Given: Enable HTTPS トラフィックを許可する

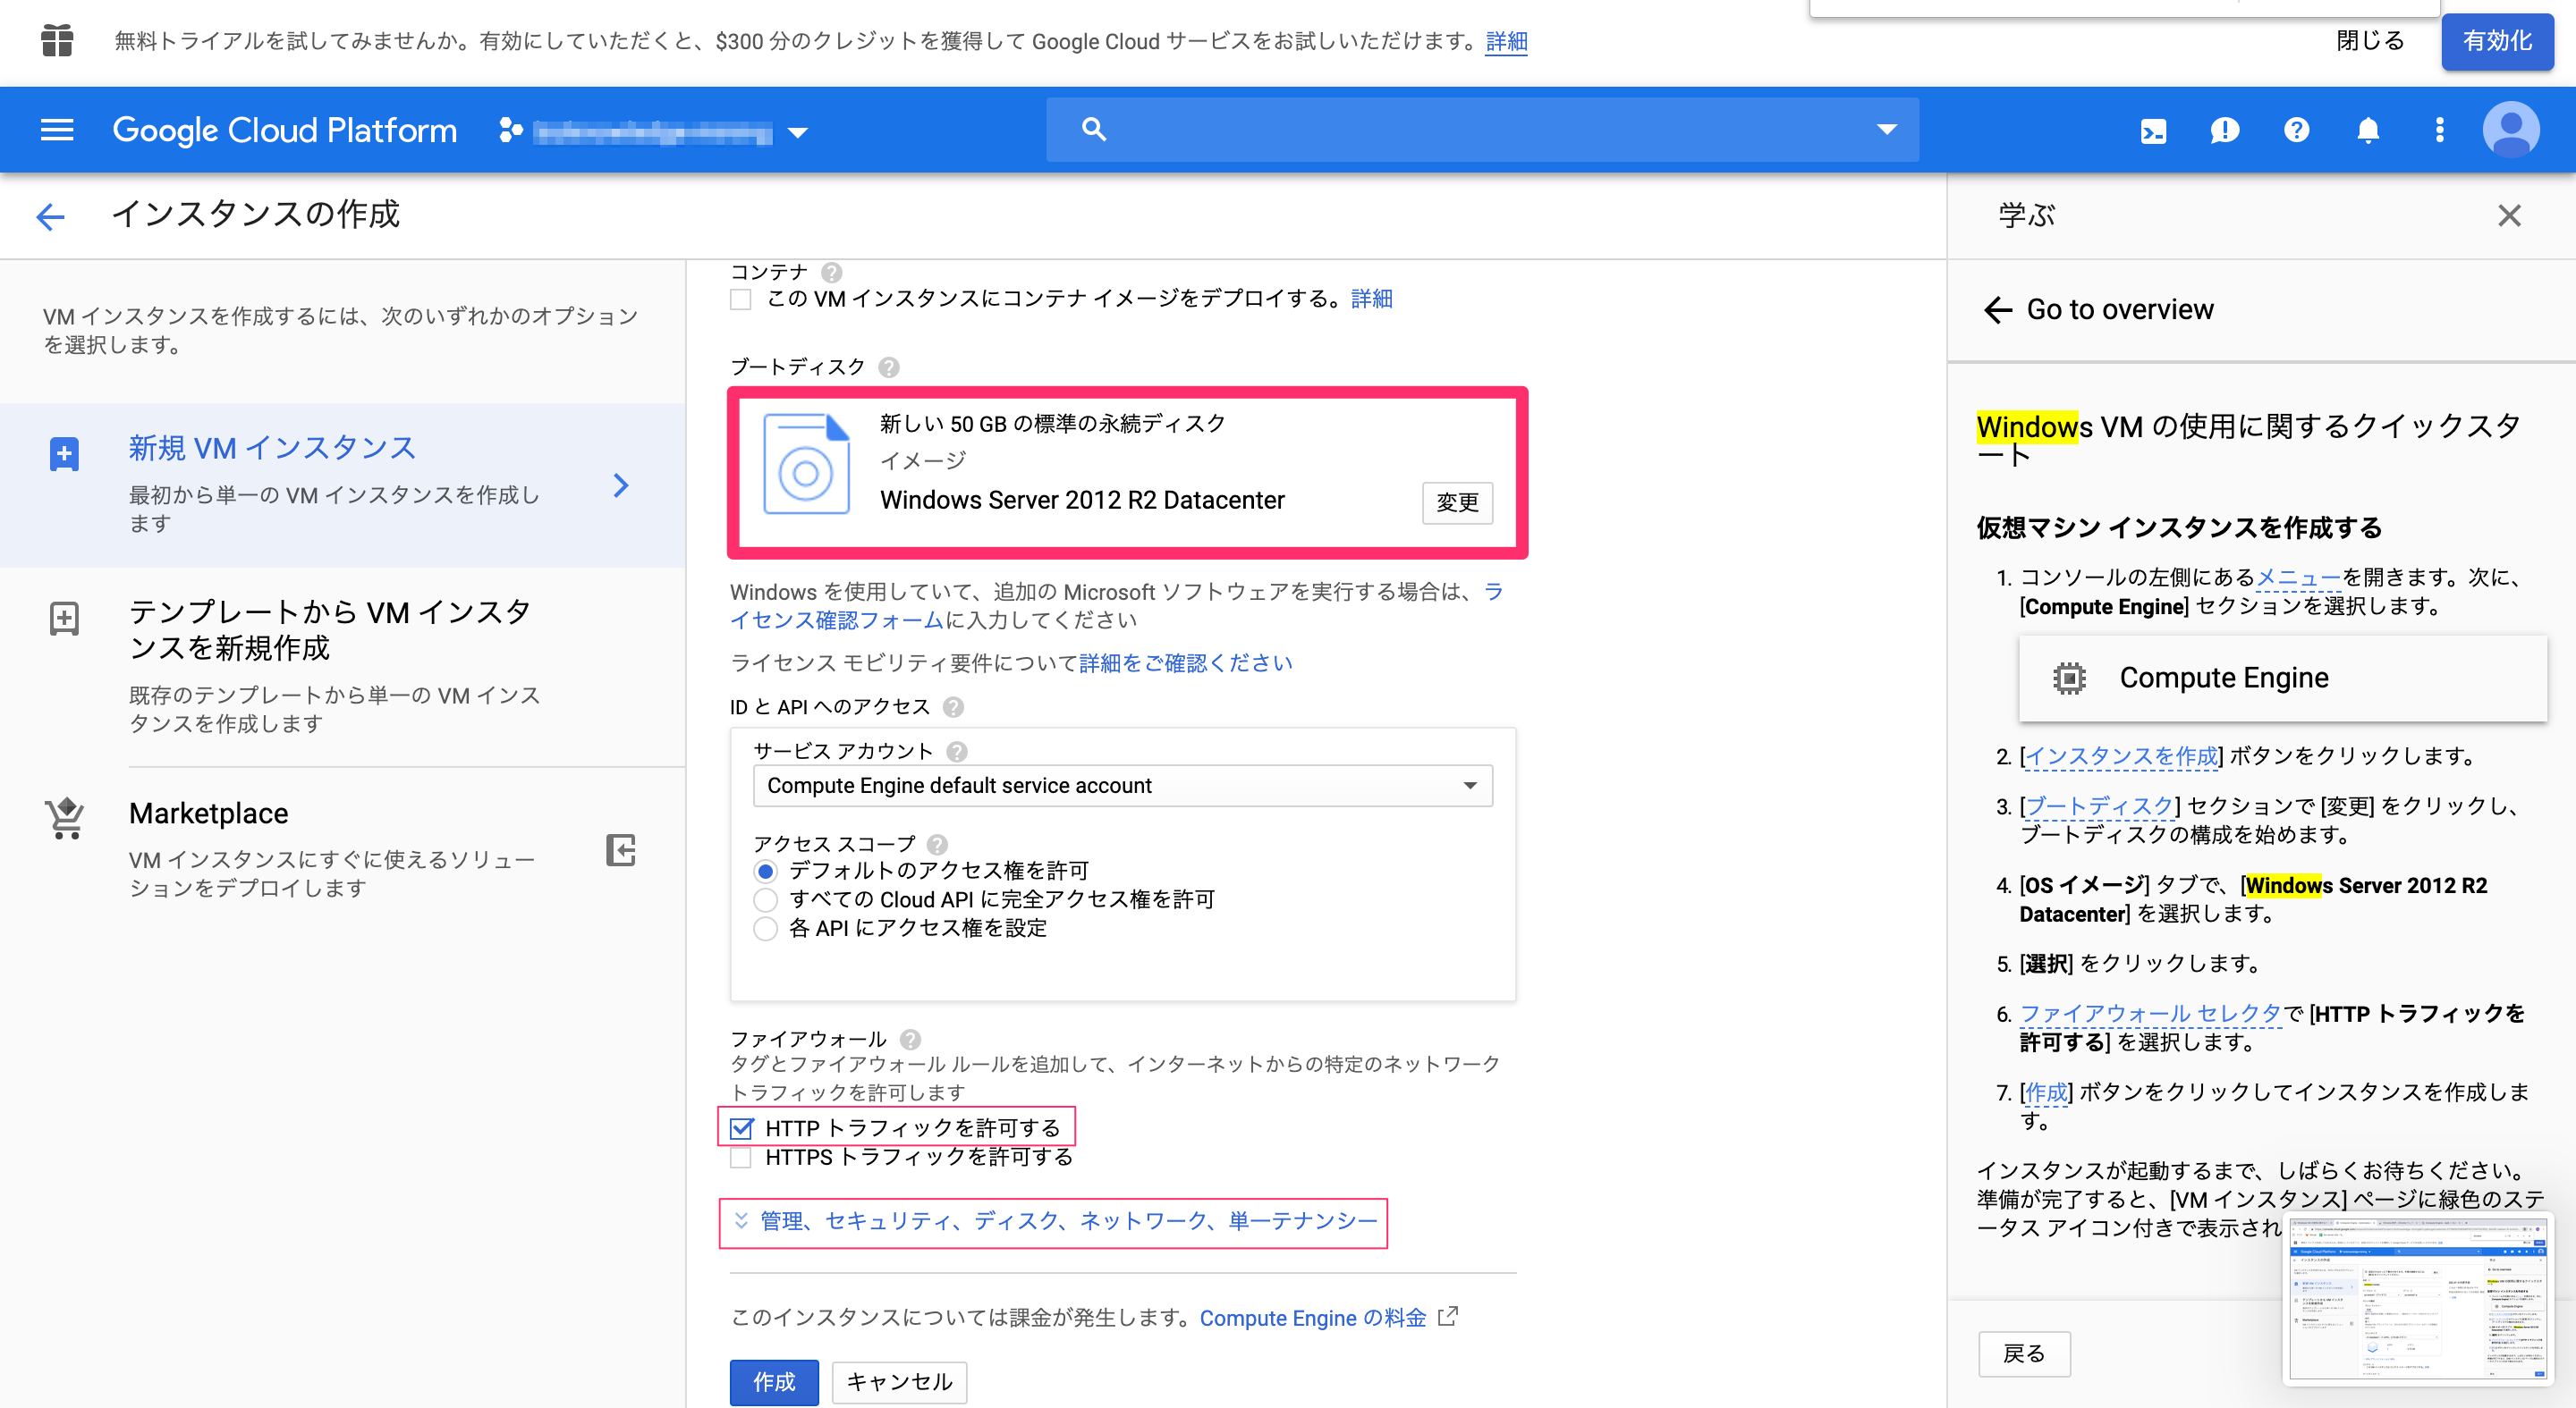Looking at the screenshot, I should tap(741, 1157).
